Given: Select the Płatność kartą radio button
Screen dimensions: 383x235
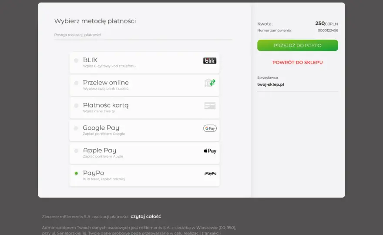Looking at the screenshot, I should tap(76, 105).
